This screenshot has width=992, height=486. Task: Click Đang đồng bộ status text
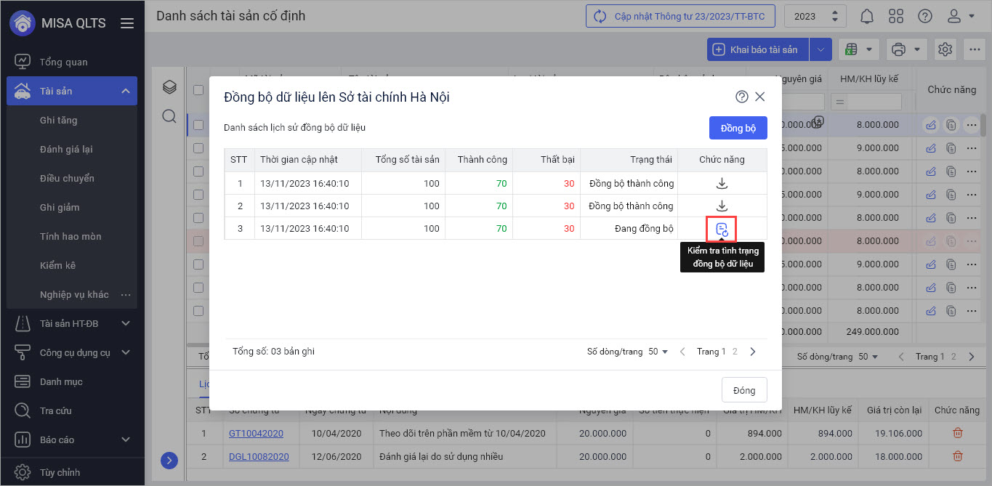click(644, 228)
